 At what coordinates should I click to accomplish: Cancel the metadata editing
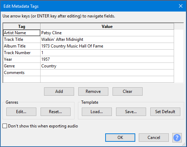(154, 138)
